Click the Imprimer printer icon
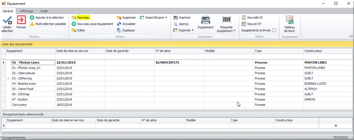The image size is (354, 140). [x=175, y=17]
